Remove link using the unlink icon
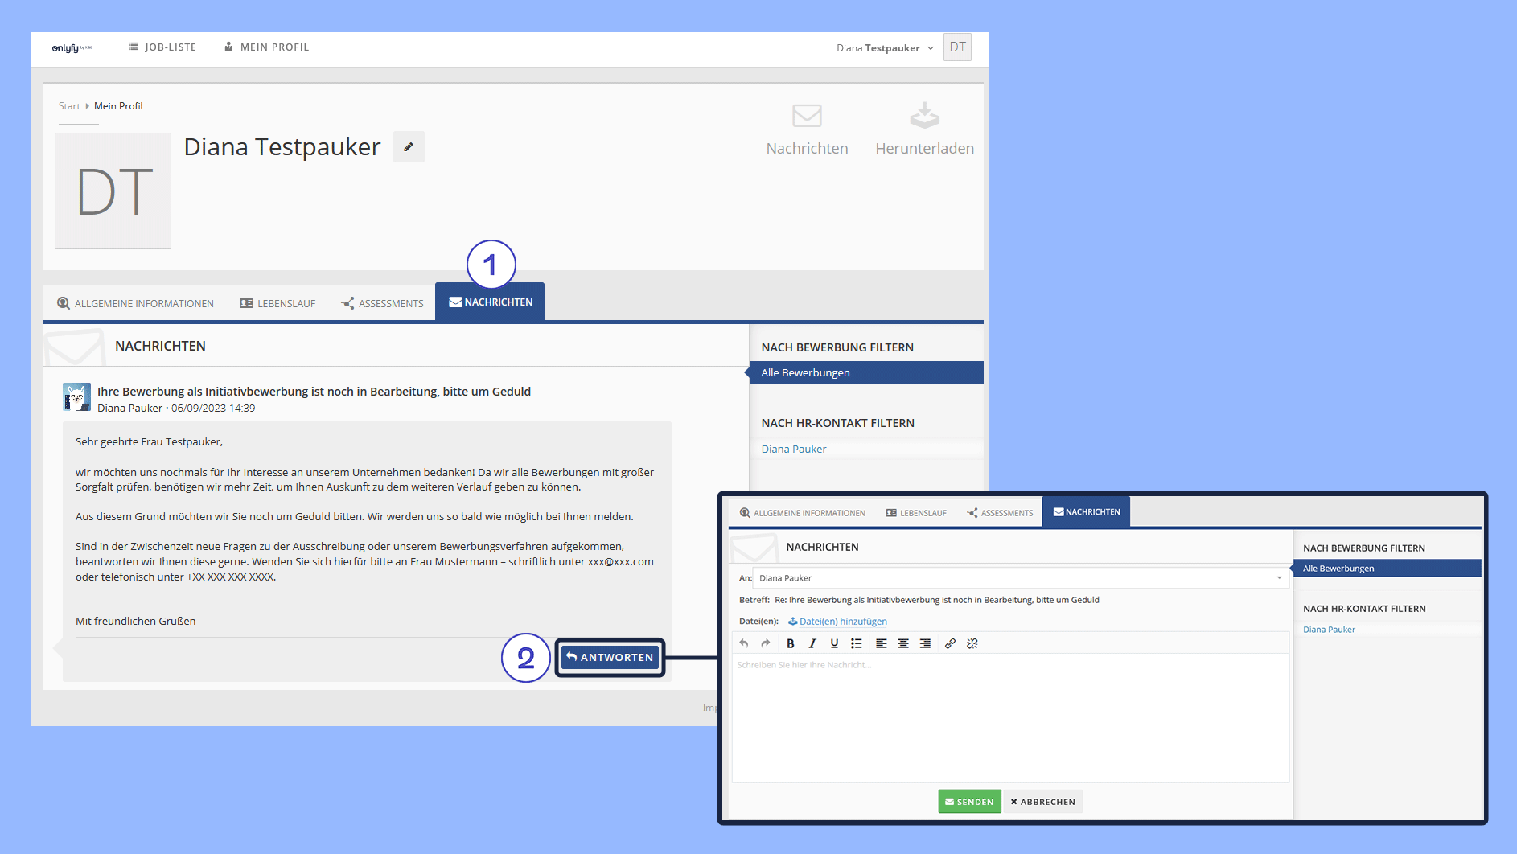The image size is (1517, 854). 972,643
